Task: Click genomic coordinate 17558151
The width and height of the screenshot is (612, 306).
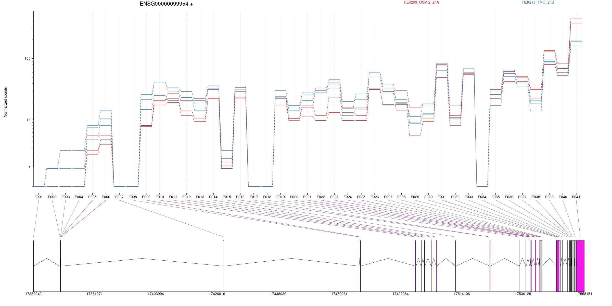Action: [584, 294]
